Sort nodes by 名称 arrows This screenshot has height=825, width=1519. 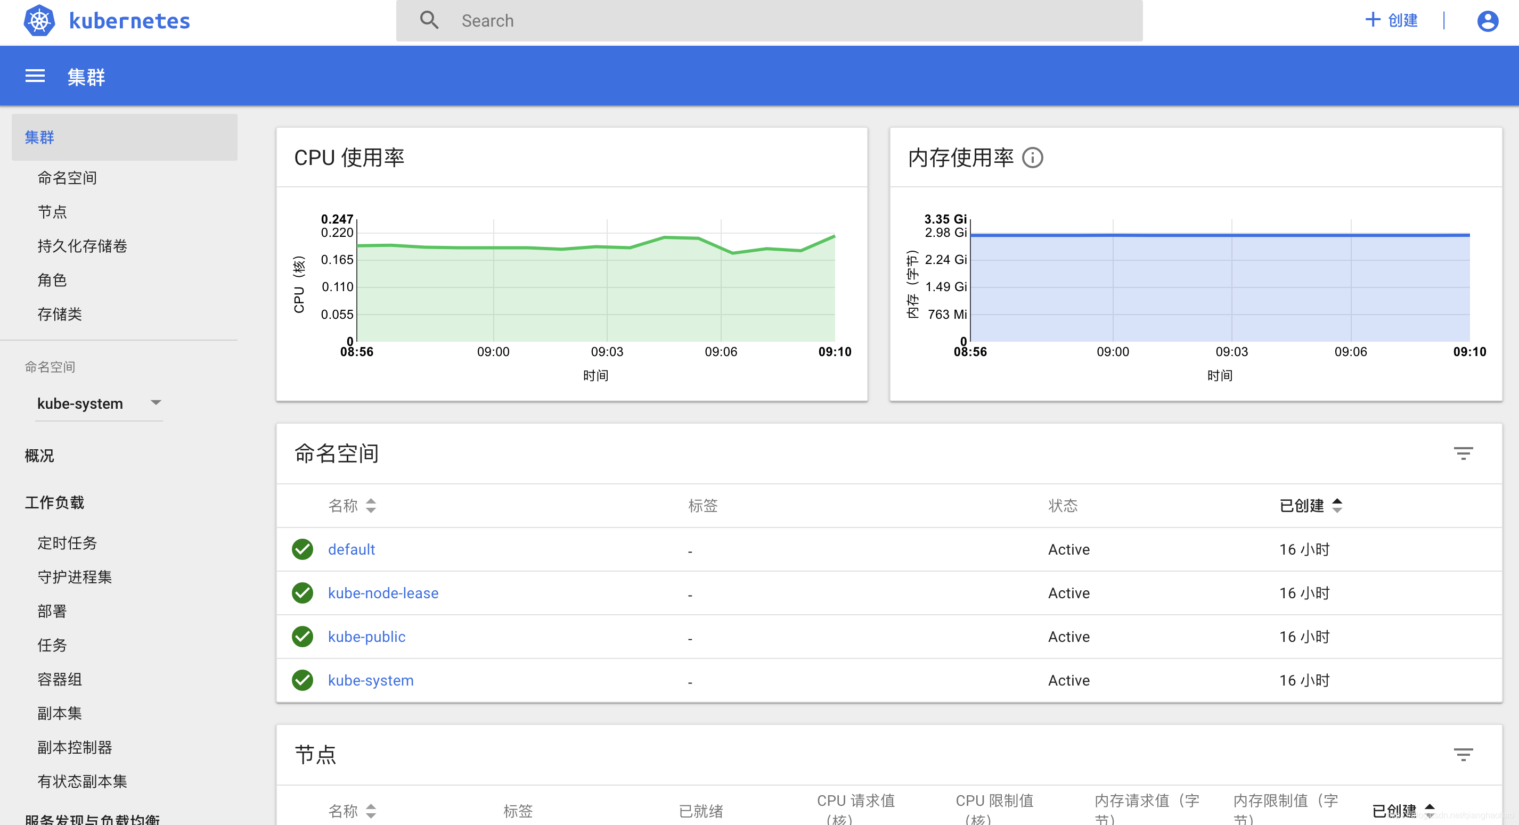point(371,811)
